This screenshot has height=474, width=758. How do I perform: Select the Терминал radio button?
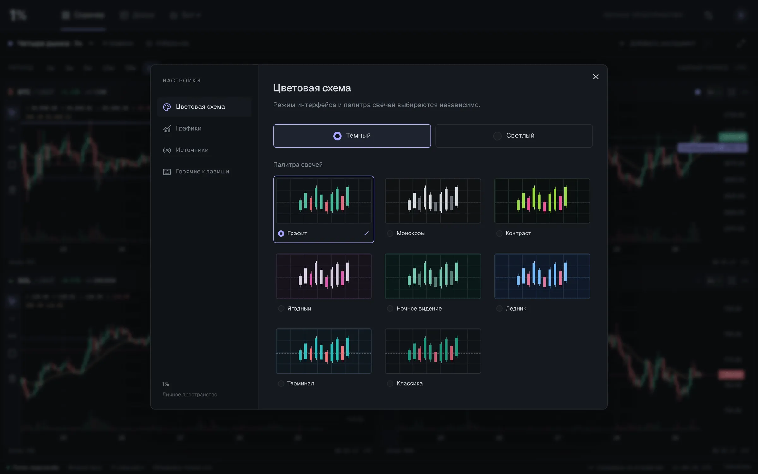pyautogui.click(x=281, y=383)
